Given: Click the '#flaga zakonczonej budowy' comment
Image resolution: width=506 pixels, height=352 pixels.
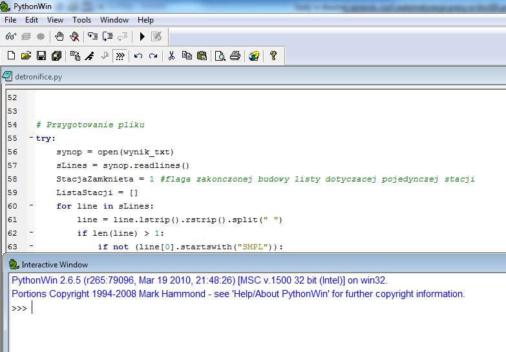Looking at the screenshot, I should point(317,179).
